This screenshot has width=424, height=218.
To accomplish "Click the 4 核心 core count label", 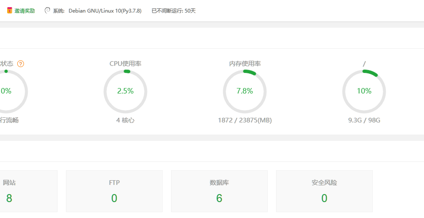I will 126,120.
